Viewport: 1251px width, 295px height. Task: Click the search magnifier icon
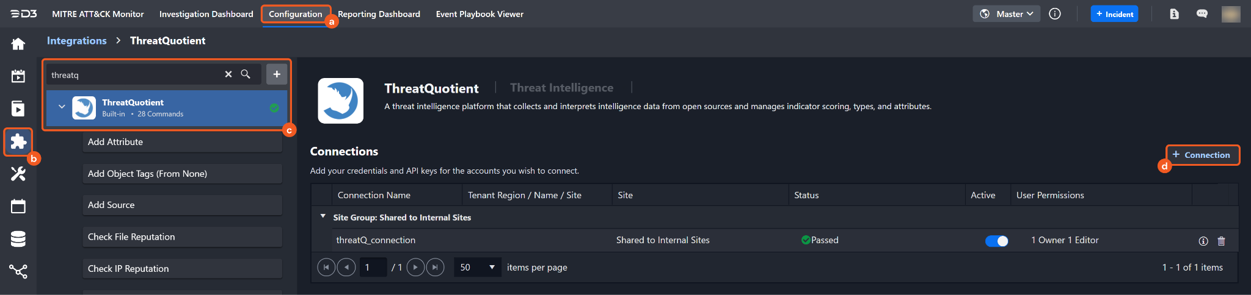(246, 74)
